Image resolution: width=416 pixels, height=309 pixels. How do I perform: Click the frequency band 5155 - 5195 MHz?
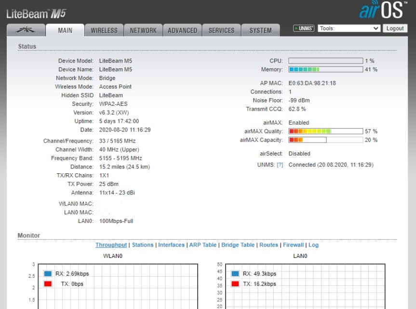(x=121, y=158)
